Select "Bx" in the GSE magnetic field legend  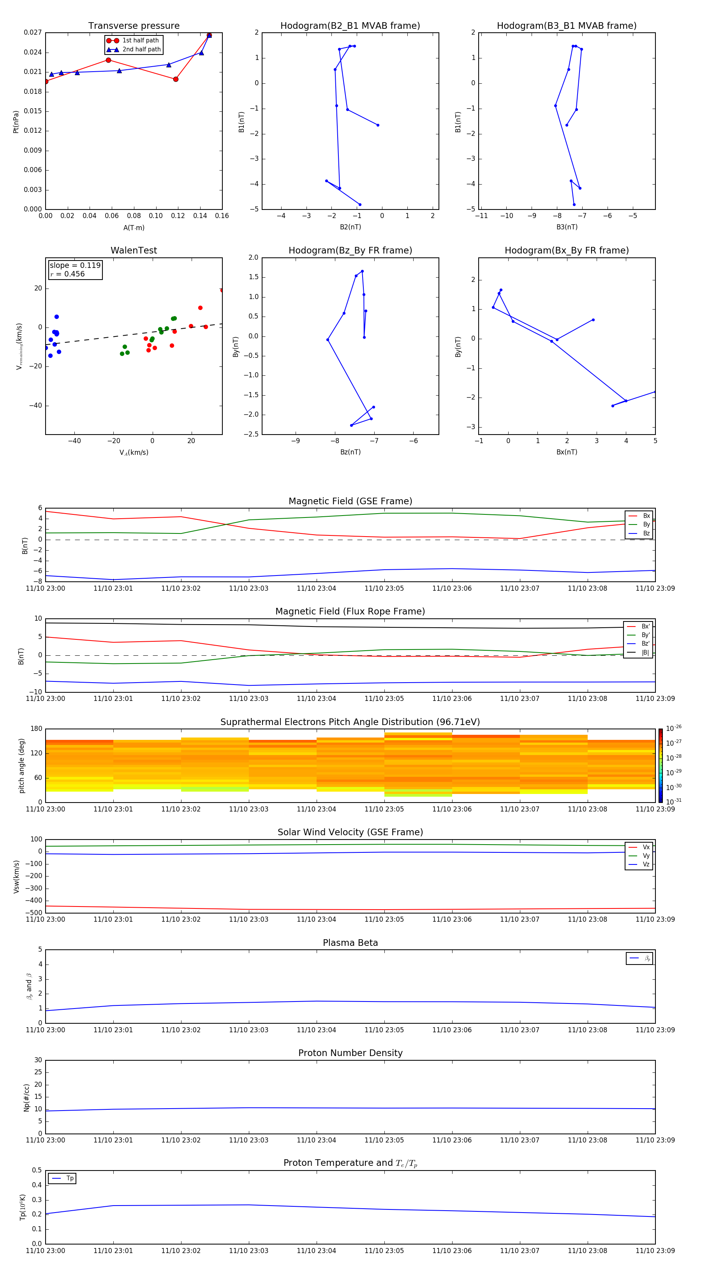(639, 516)
